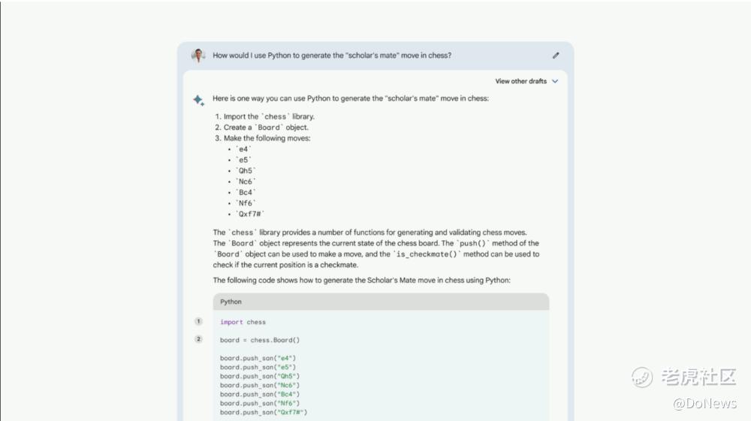Click the board.push_san("e4") code line
The width and height of the screenshot is (751, 421).
(258, 358)
